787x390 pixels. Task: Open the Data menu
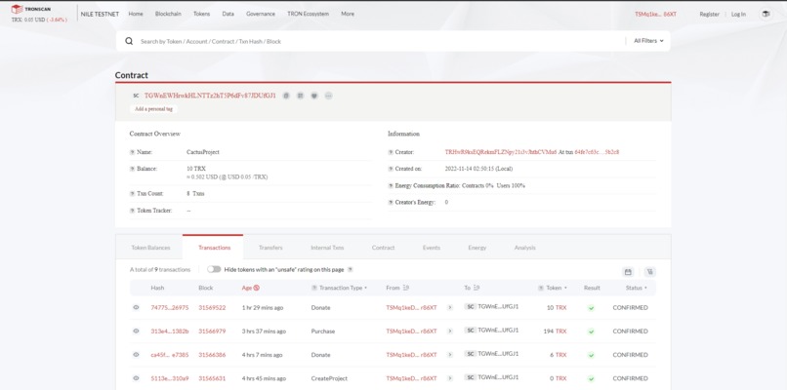[x=228, y=14]
